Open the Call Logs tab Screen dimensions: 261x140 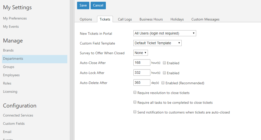tap(125, 19)
